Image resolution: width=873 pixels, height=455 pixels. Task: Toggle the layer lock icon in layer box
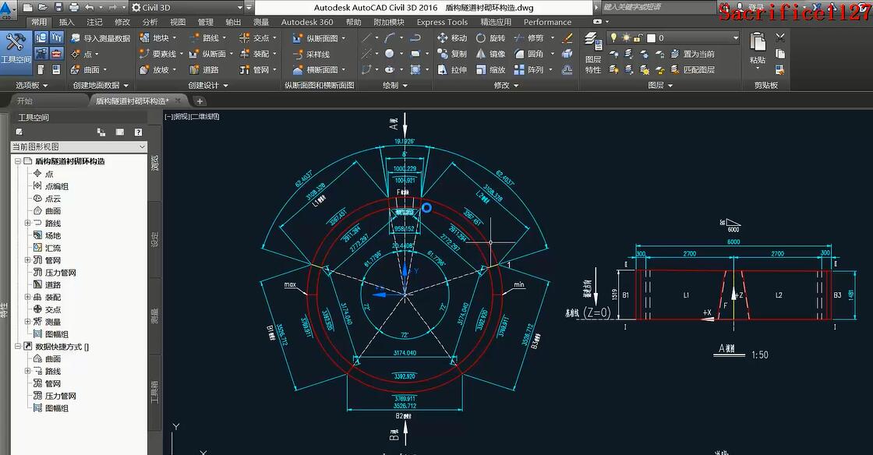point(638,37)
